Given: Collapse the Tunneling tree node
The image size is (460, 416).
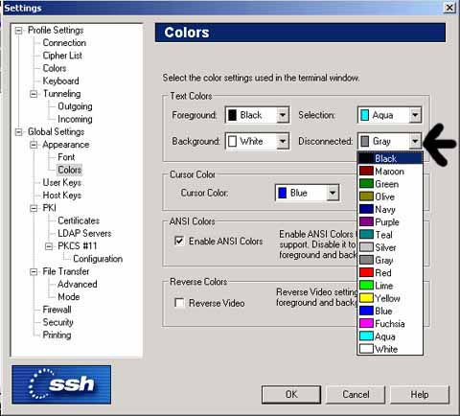Looking at the screenshot, I should point(34,94).
